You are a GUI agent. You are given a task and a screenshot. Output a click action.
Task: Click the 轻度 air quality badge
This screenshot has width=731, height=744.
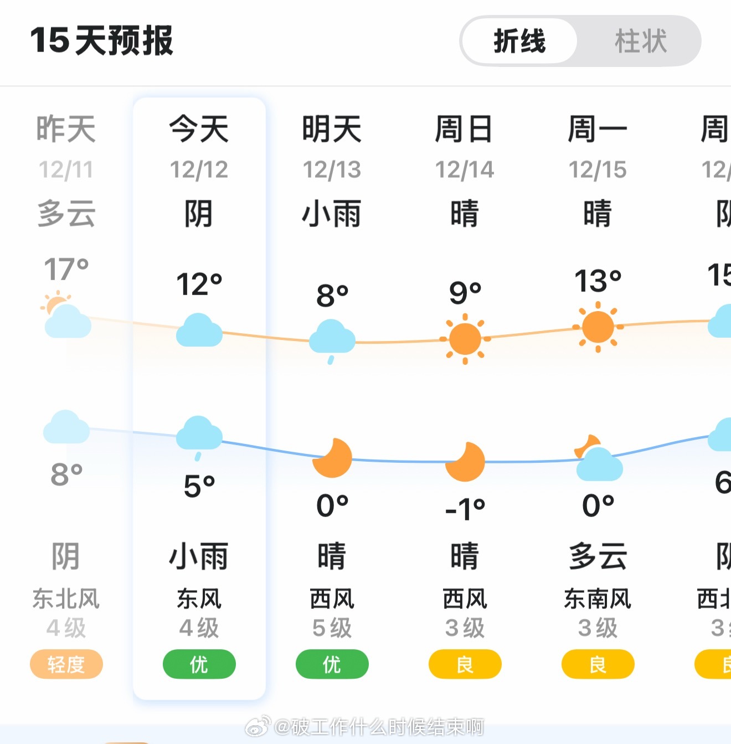pos(66,665)
